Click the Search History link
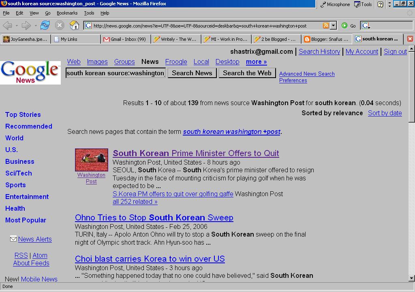 pyautogui.click(x=319, y=51)
